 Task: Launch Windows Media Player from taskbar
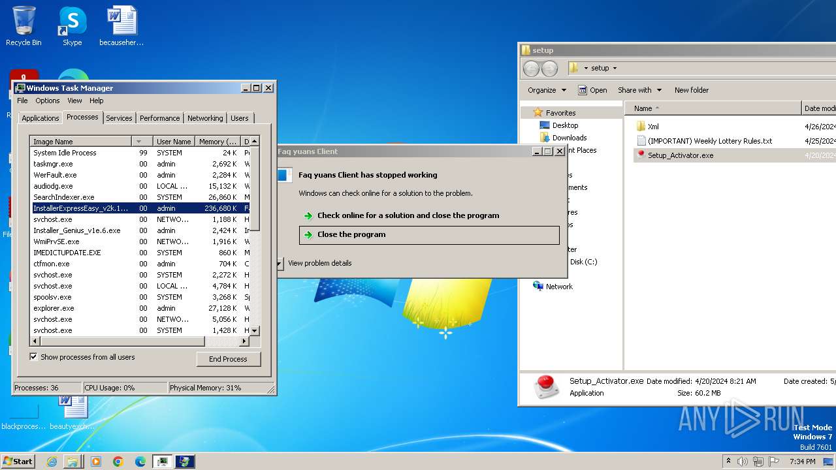[96, 462]
